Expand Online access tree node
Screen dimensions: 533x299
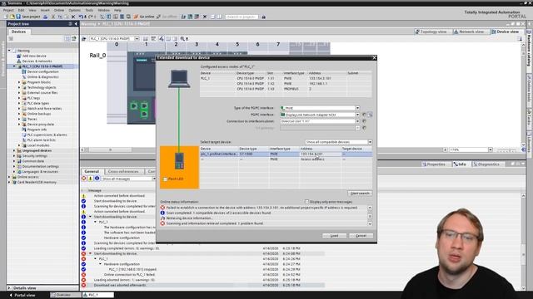(9, 177)
